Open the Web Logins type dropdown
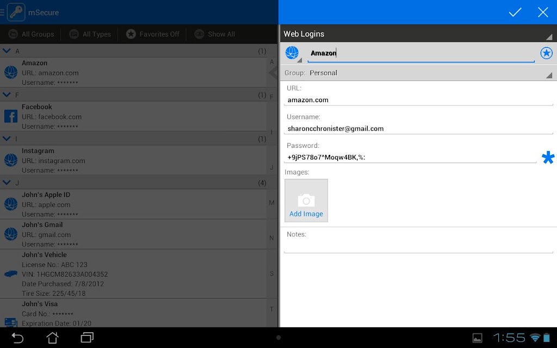Viewport: 557px width, 348px height. click(x=418, y=34)
